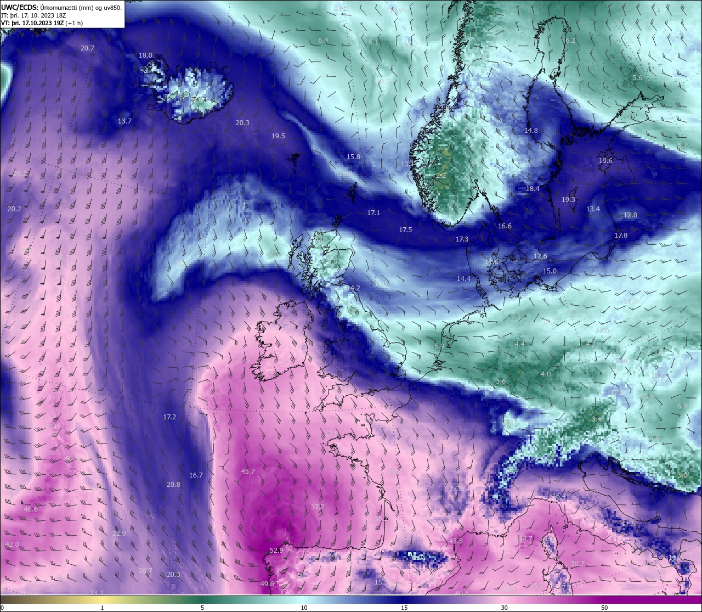Screen dimensions: 702x612
Task: Click the 'IT: þri. 17. 10. 2023 18Z' line
Action: pos(33,15)
